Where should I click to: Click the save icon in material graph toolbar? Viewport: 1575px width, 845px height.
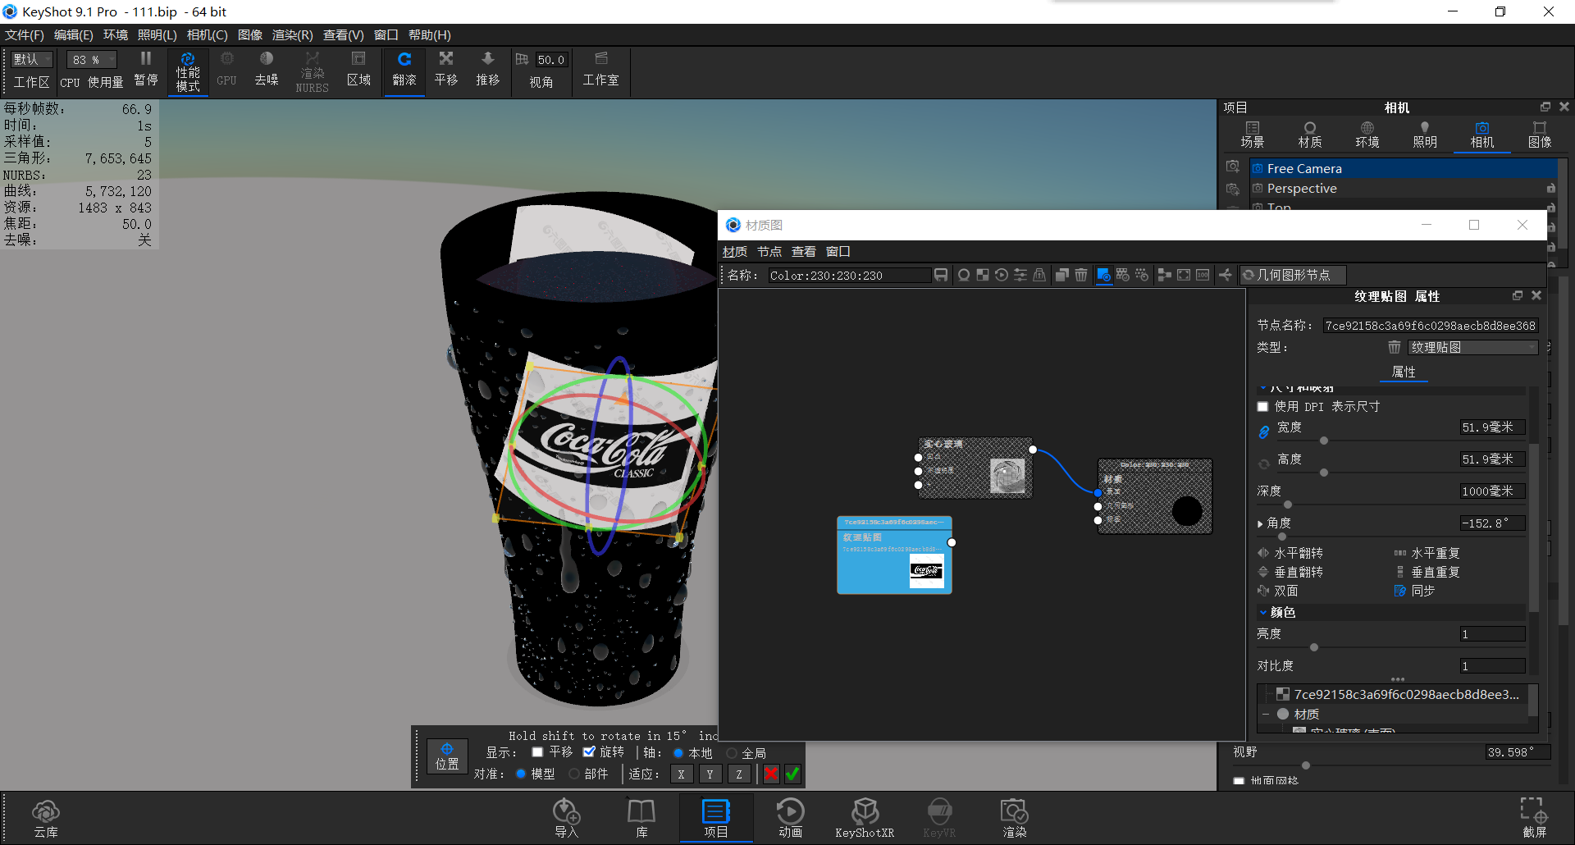click(x=941, y=275)
